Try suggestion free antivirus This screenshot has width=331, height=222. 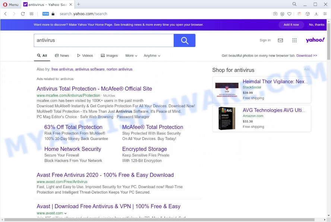(62, 69)
